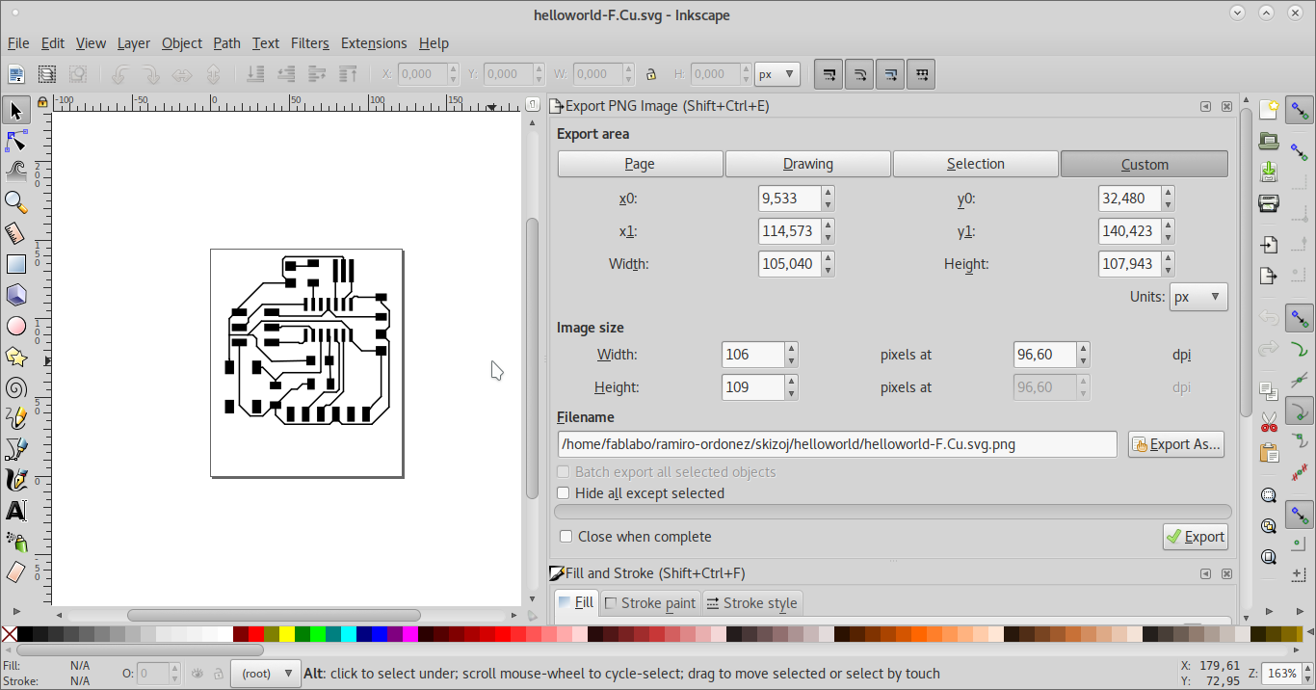Click the Save document icon
Image resolution: width=1316 pixels, height=690 pixels.
click(x=1270, y=172)
